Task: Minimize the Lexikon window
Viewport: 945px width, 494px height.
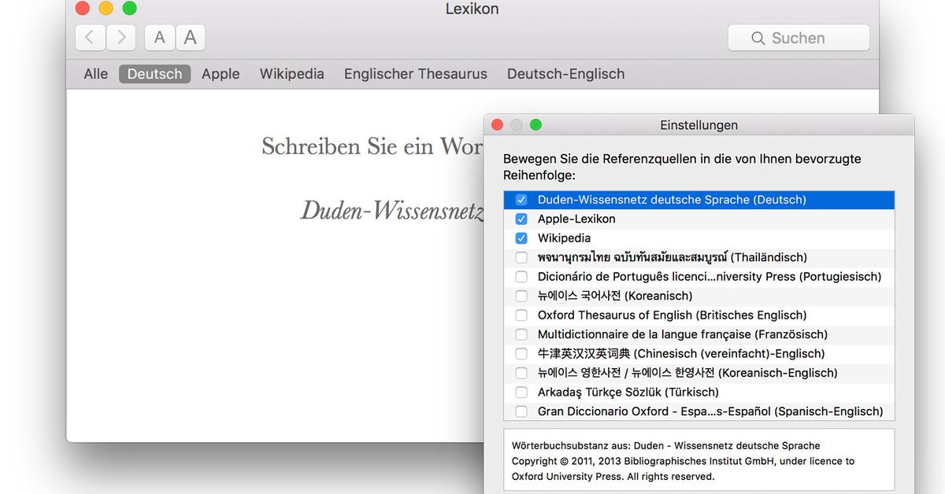Action: point(106,9)
